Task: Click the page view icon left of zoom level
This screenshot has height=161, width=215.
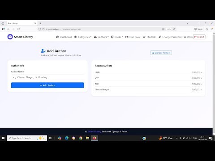Action: 163,29
